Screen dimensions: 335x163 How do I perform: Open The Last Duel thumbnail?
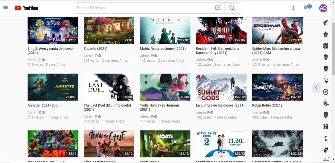[x=109, y=87]
